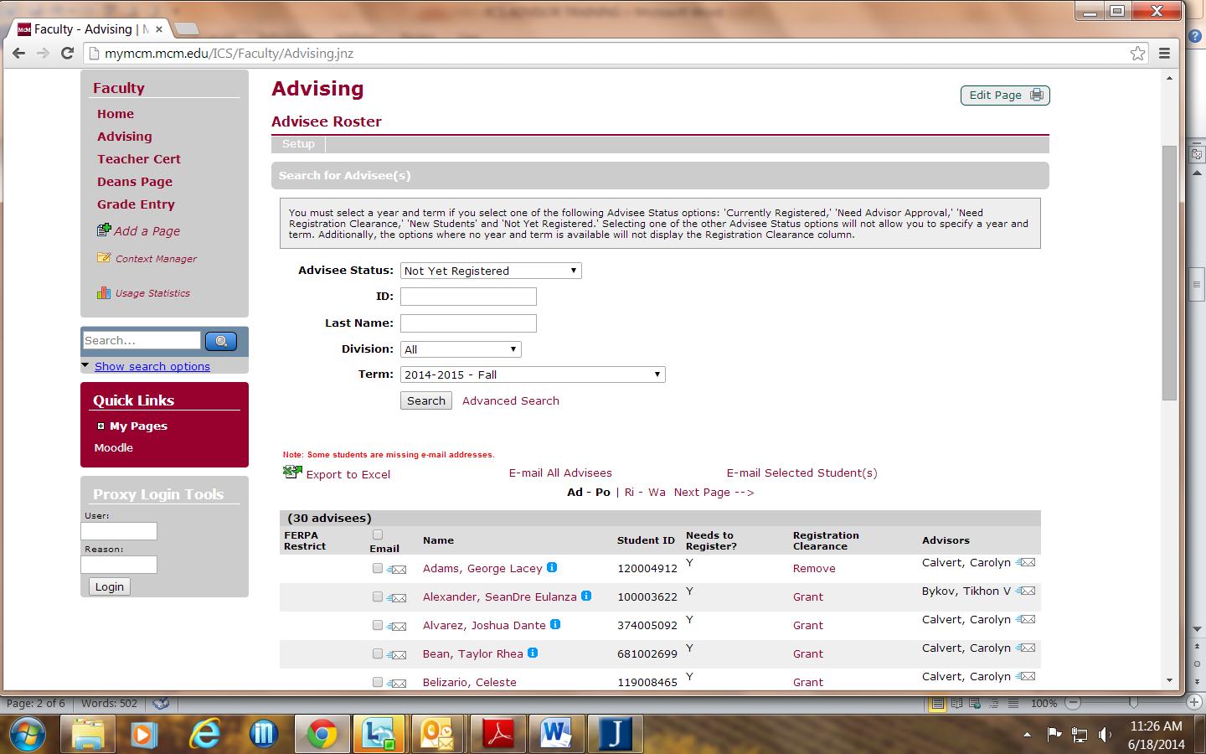1206x754 pixels.
Task: Open the Moodle quick link
Action: pos(114,448)
